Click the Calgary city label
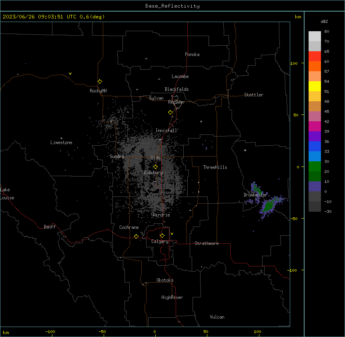The height and width of the screenshot is (337, 345). pos(160,241)
